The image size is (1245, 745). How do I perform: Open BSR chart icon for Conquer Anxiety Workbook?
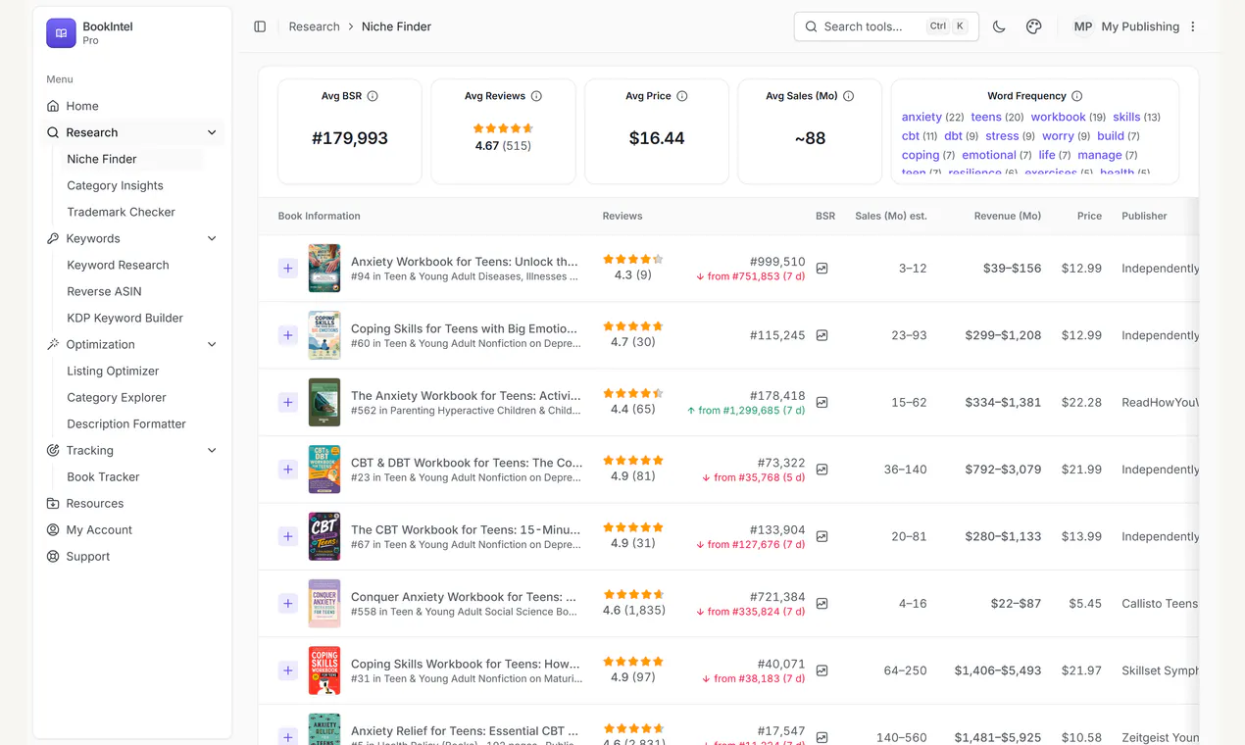(822, 604)
